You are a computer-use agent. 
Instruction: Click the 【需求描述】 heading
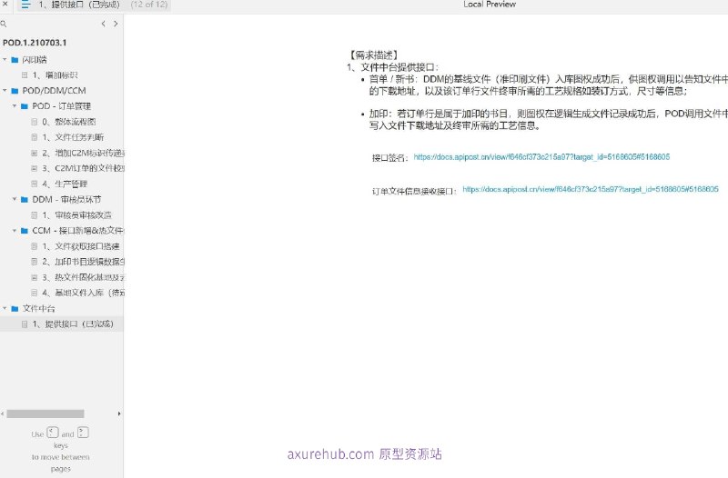(373, 55)
